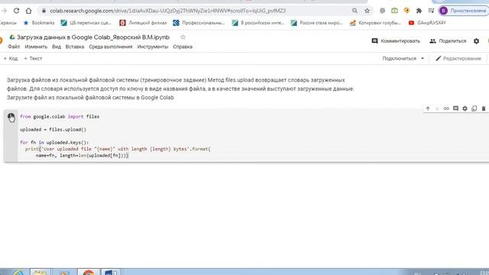Open the YouTube bookmark GAwpRJrSX4Y
Image resolution: width=489 pixels, height=275 pixels.
[427, 23]
